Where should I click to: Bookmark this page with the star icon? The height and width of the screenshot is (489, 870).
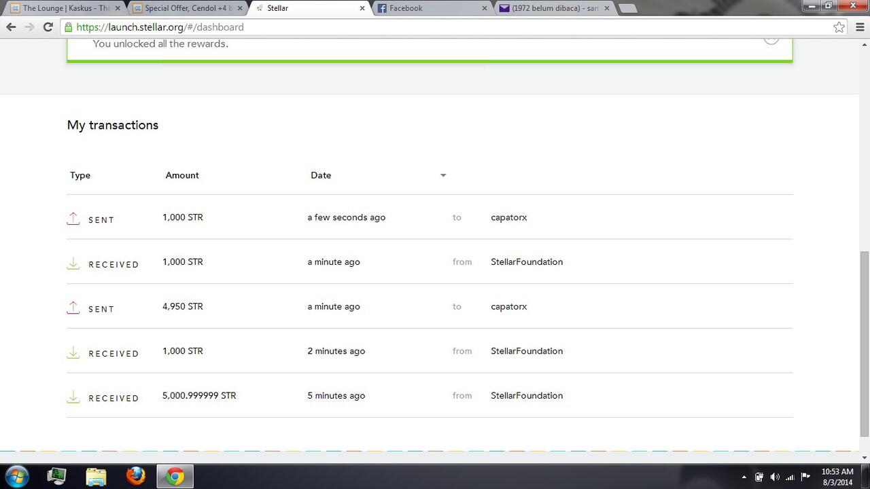[x=839, y=27]
